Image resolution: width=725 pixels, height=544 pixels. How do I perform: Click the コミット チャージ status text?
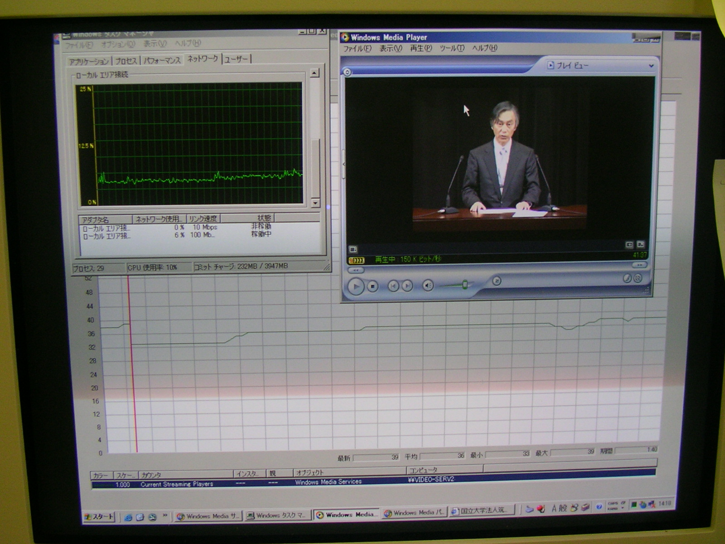pyautogui.click(x=241, y=266)
